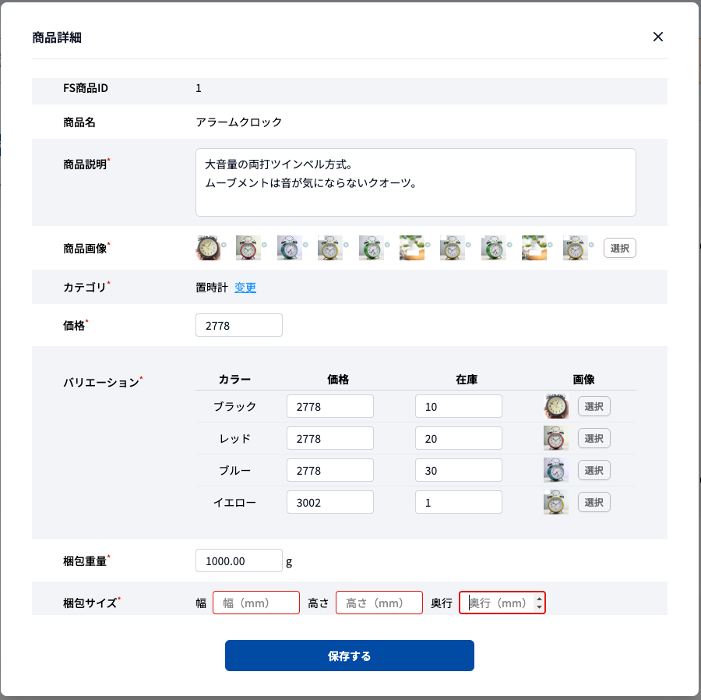Image resolution: width=701 pixels, height=700 pixels.
Task: Click the down arrow on the 奥行 field
Action: pos(541,606)
